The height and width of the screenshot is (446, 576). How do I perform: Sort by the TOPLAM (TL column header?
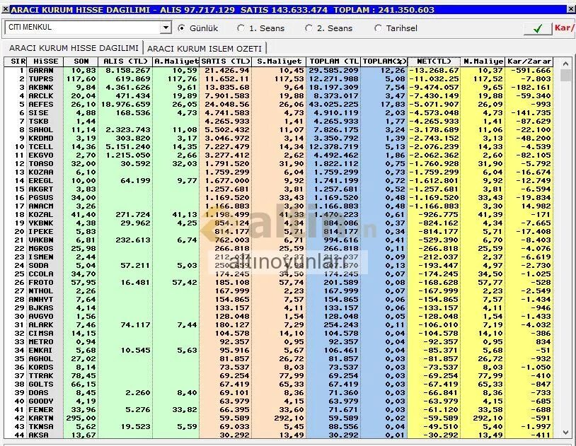tap(333, 61)
